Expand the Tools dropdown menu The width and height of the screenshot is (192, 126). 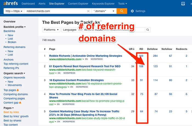click(122, 4)
